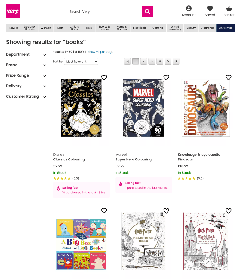The height and width of the screenshot is (279, 246).
Task: Go to next results page arrow
Action: 176,61
